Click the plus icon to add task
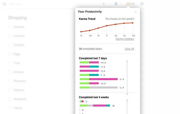The height and width of the screenshot is (114, 180). pos(104,4)
